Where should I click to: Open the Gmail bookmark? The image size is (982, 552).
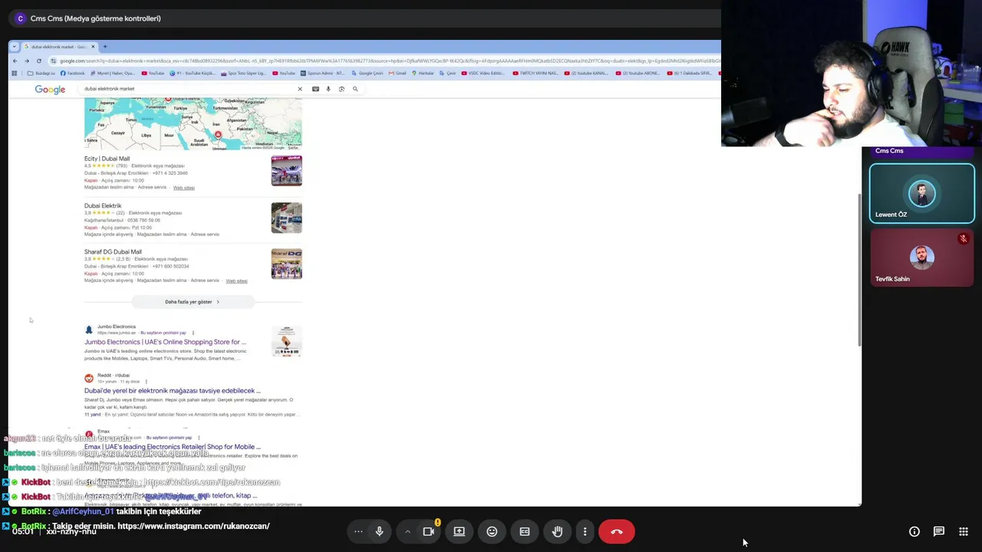(397, 74)
